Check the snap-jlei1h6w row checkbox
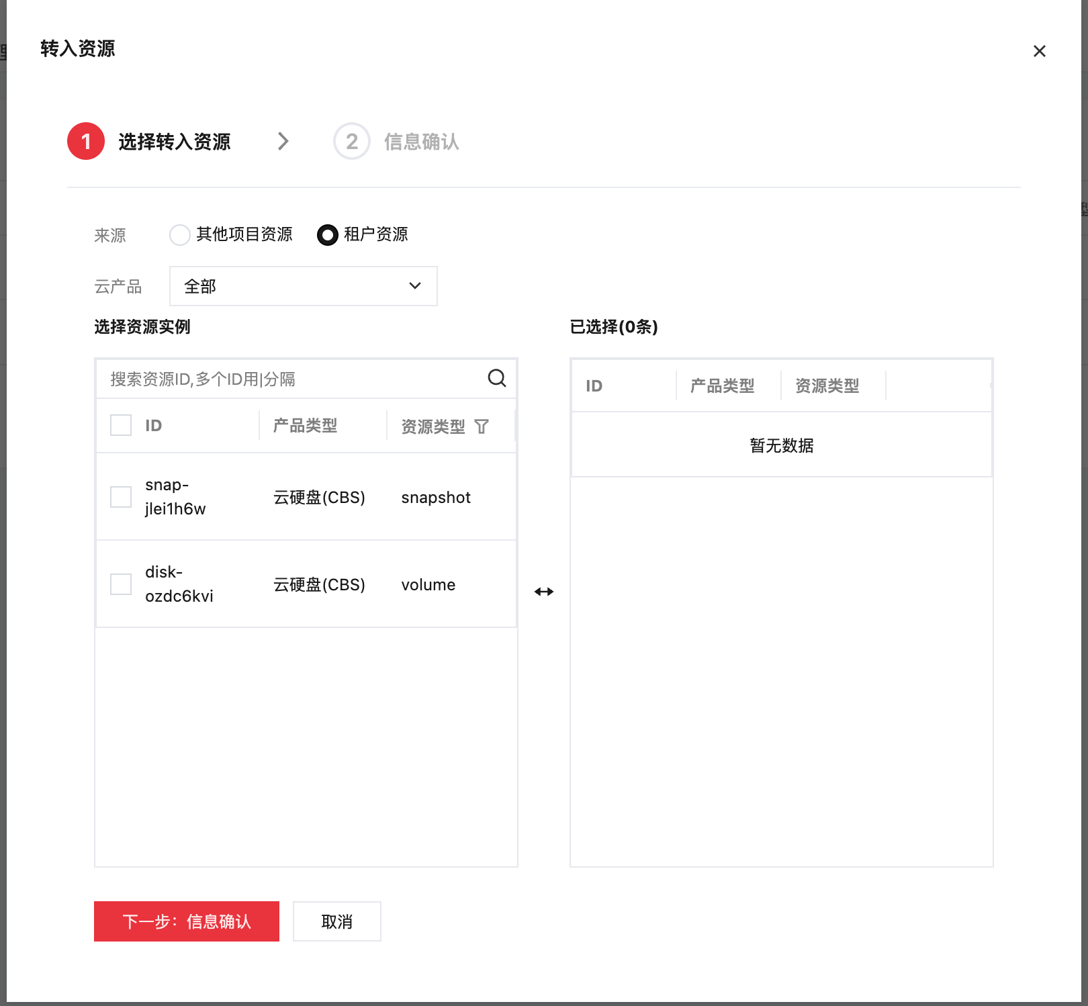The width and height of the screenshot is (1088, 1006). pos(121,497)
